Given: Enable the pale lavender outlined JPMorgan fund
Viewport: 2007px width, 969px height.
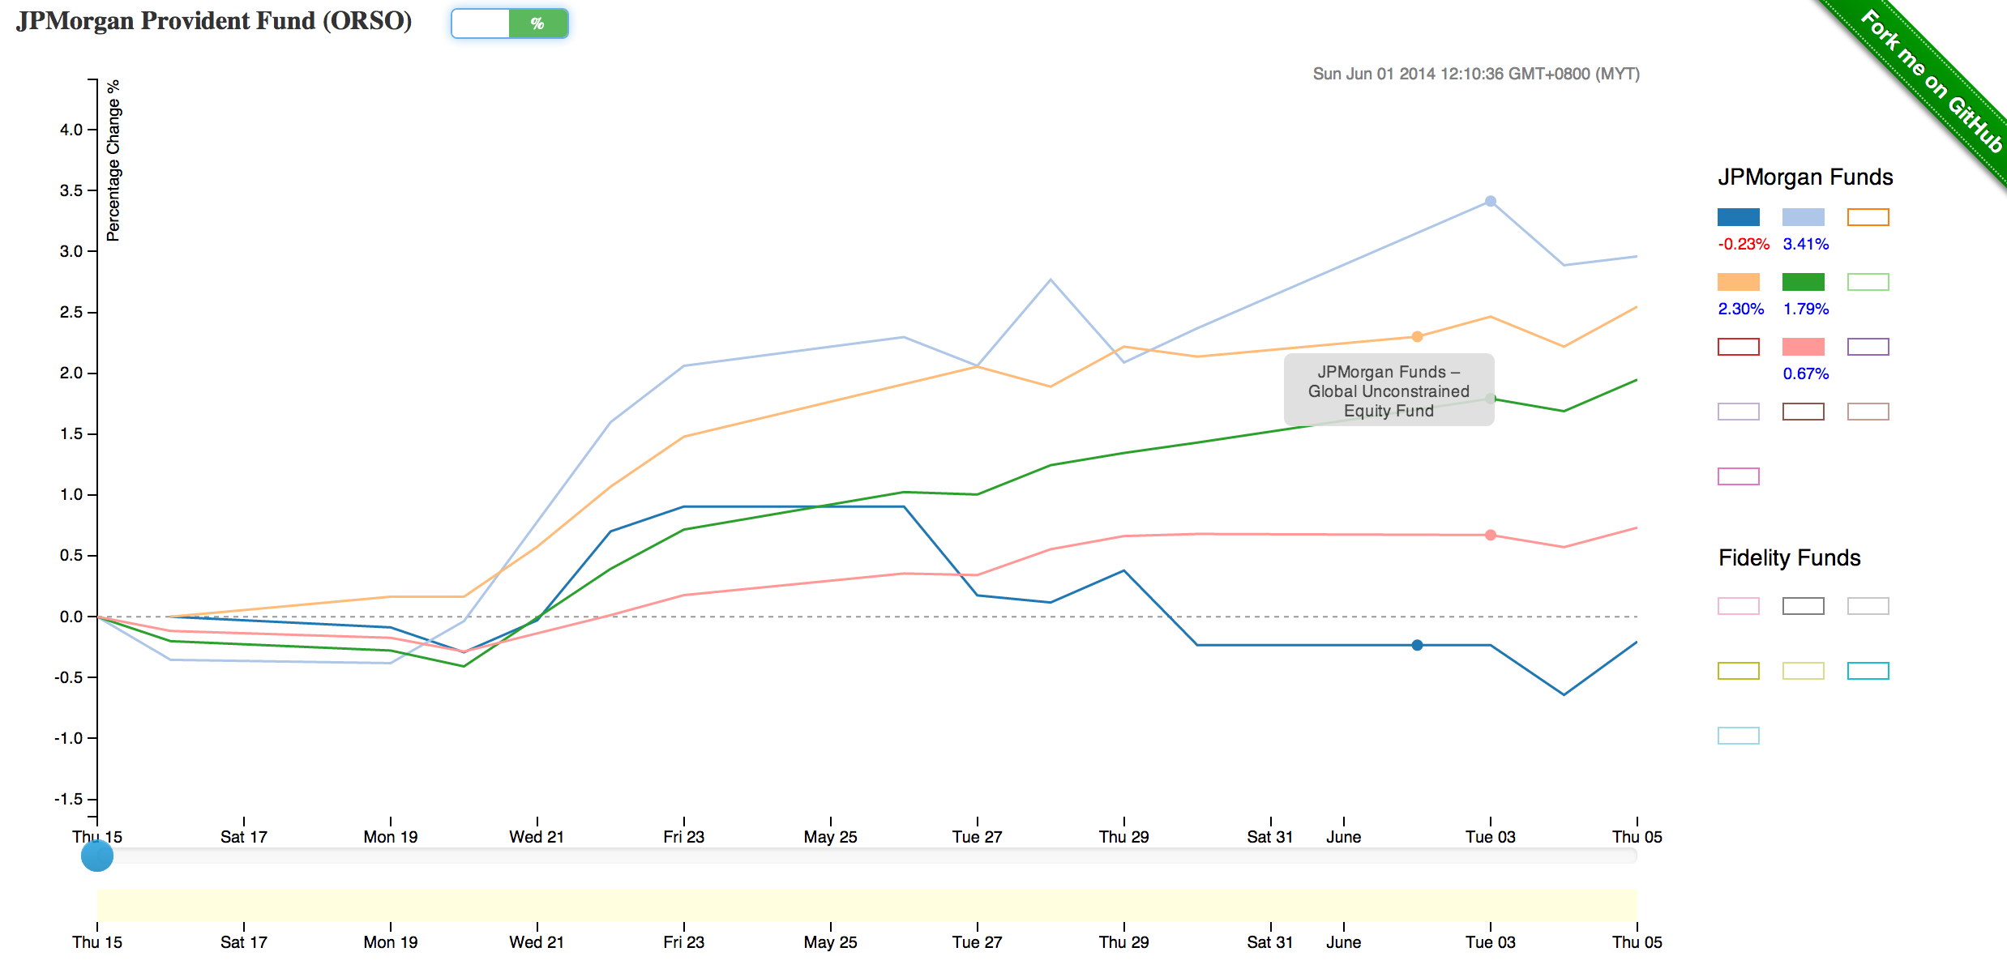Looking at the screenshot, I should [1739, 412].
